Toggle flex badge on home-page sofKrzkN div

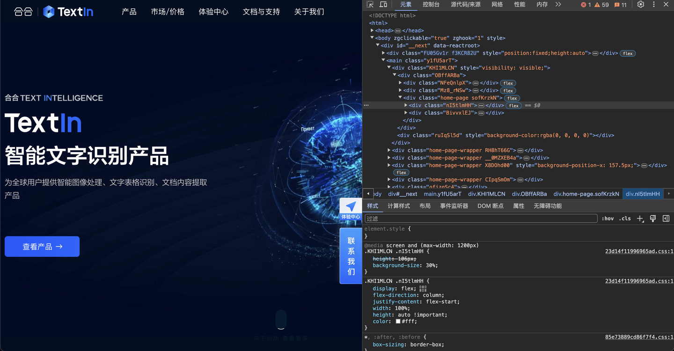(512, 98)
